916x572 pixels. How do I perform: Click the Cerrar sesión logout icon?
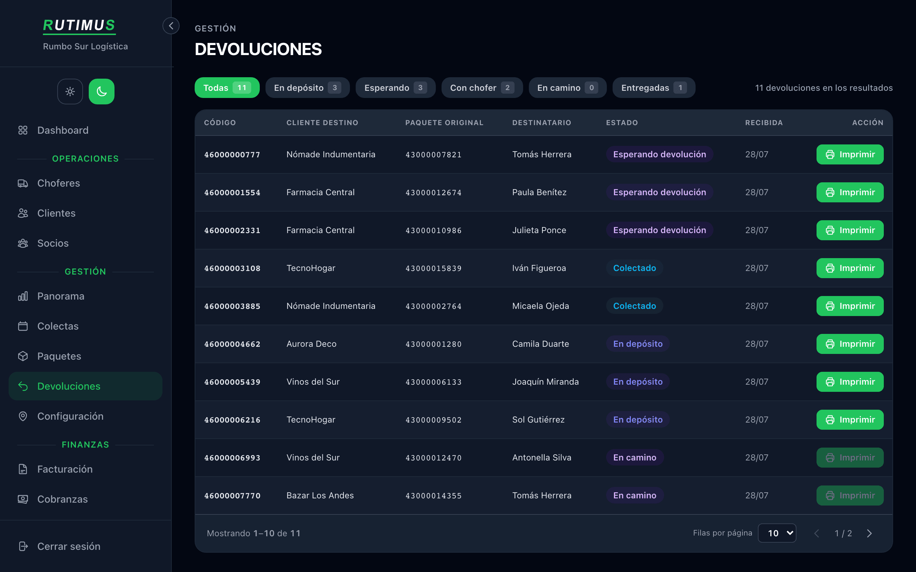(23, 546)
